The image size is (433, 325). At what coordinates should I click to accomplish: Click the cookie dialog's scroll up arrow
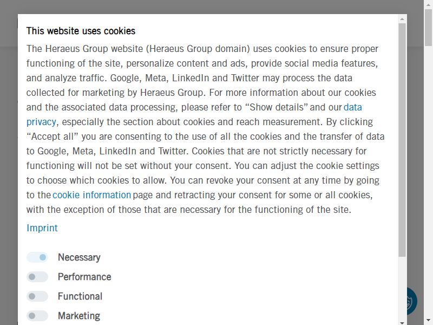(x=402, y=19)
